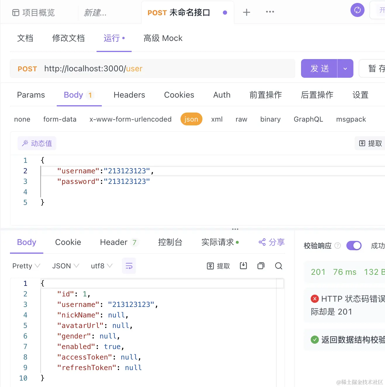Open the more tabs ellipsis menu
This screenshot has height=387, width=385.
coord(270,12)
